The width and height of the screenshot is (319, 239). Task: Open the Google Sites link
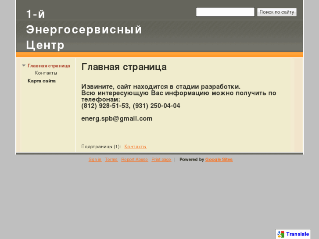point(219,160)
